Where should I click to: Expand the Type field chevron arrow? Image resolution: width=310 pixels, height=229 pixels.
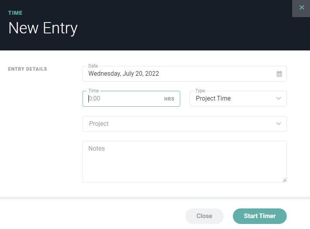tap(279, 99)
